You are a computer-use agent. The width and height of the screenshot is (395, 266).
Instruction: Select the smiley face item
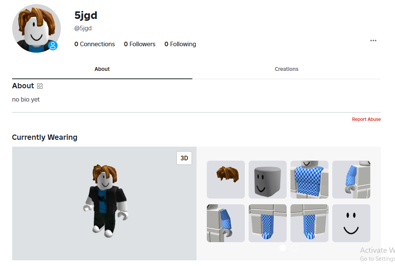[351, 223]
